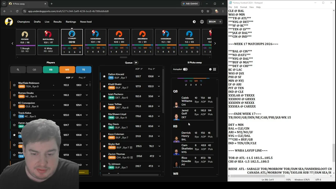
Task: Expand KC Concepcion's player details
Action: (87, 105)
